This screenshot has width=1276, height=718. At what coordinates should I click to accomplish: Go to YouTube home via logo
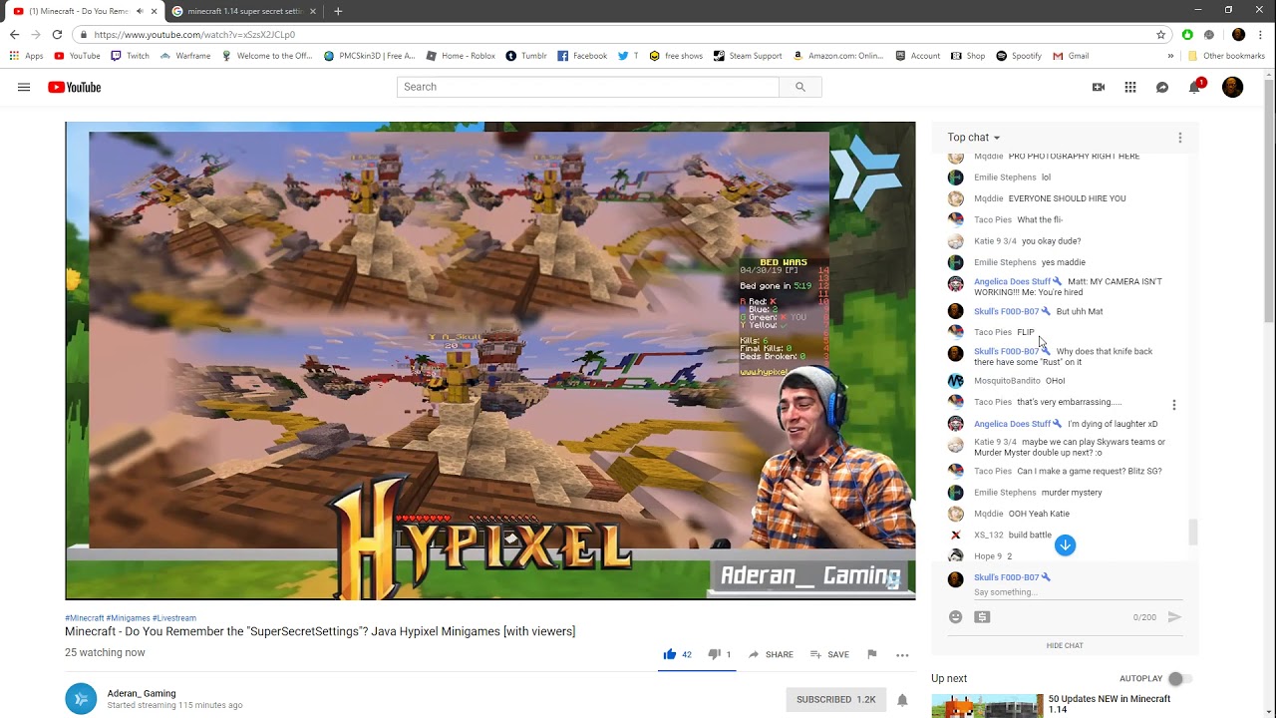[75, 87]
